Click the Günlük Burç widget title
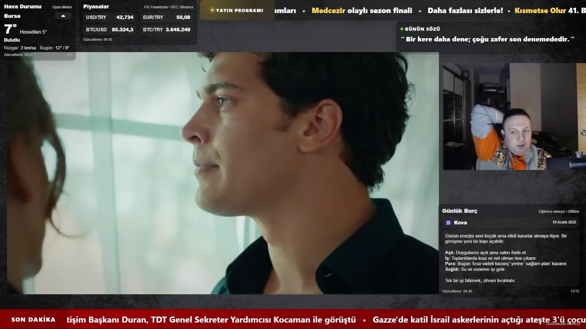Viewport: 586px width, 329px height. pyautogui.click(x=460, y=211)
